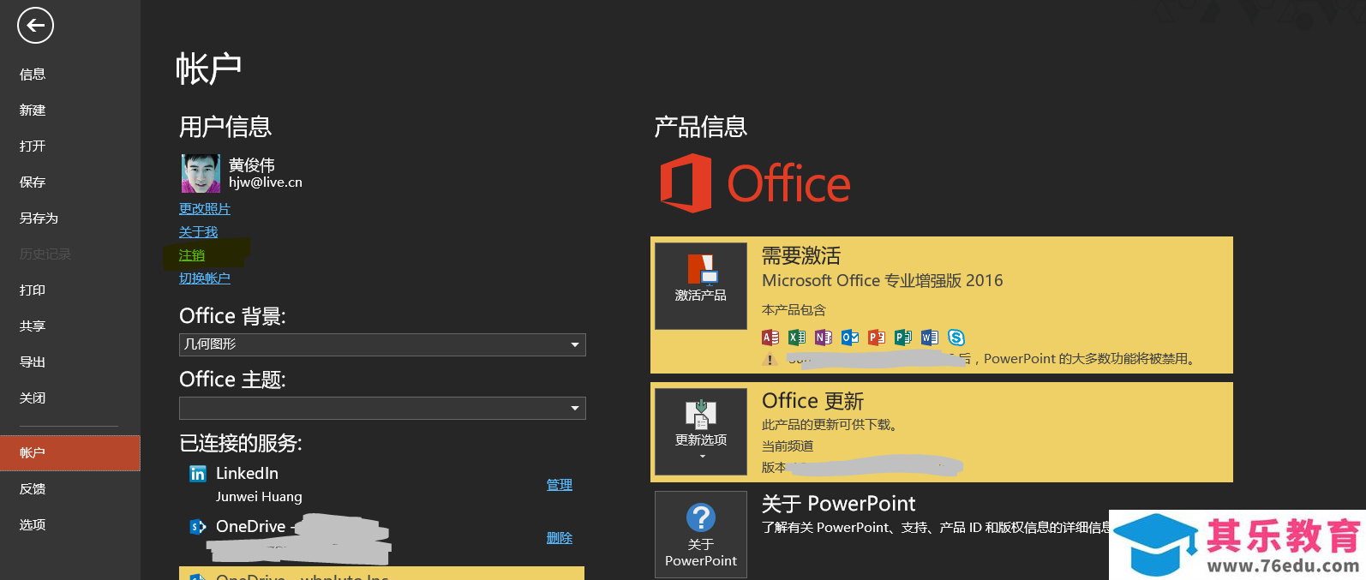Click Microsoft Office 专业增强版 2016 text
Image resolution: width=1366 pixels, height=580 pixels.
click(x=883, y=281)
